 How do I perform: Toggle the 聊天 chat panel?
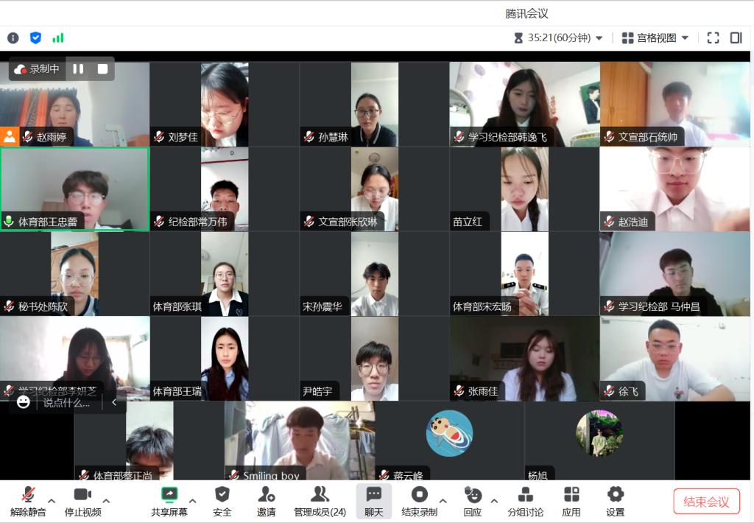[x=374, y=501]
